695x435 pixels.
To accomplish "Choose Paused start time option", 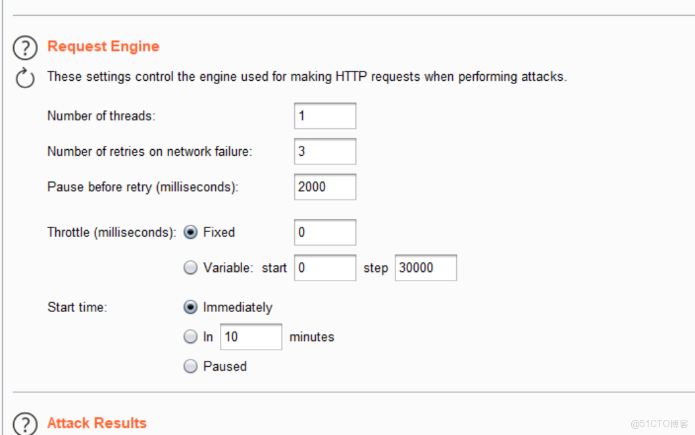I will [x=190, y=366].
